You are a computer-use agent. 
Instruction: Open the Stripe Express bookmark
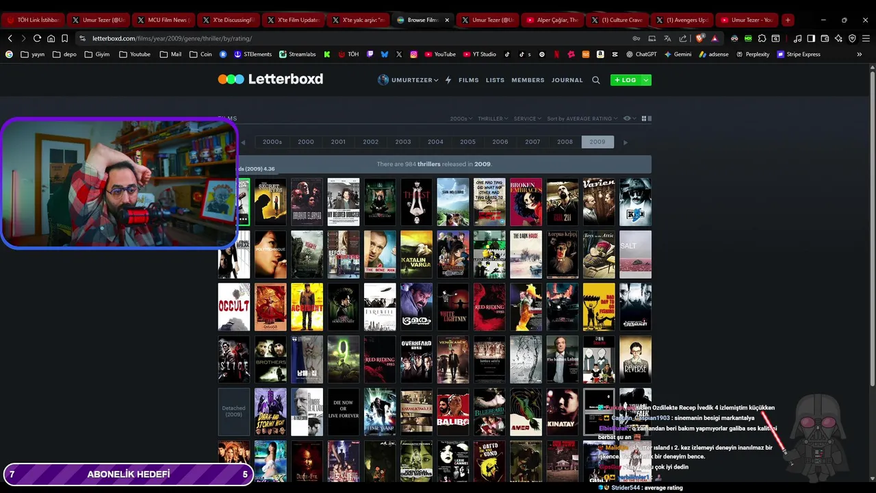[799, 54]
